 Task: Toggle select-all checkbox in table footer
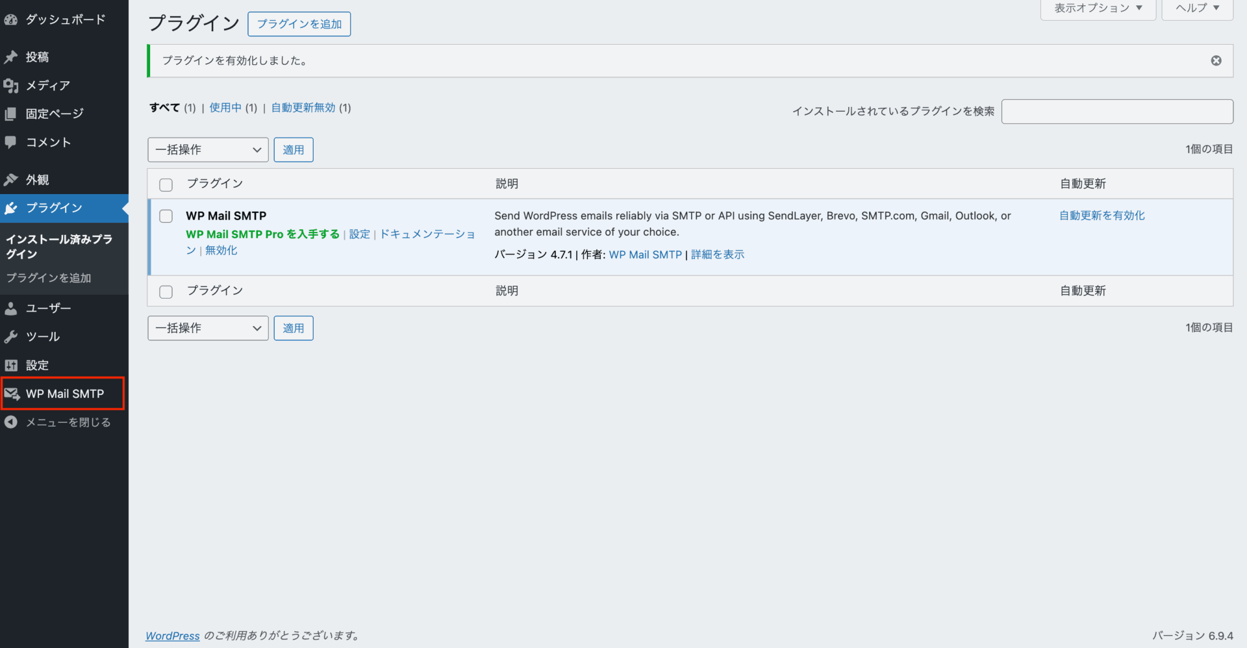166,292
